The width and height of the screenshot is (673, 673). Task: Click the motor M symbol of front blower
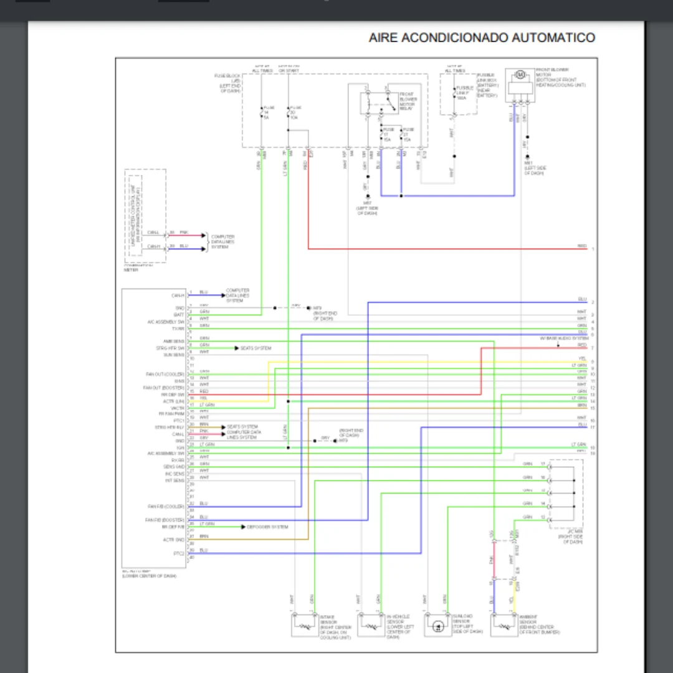pyautogui.click(x=520, y=75)
